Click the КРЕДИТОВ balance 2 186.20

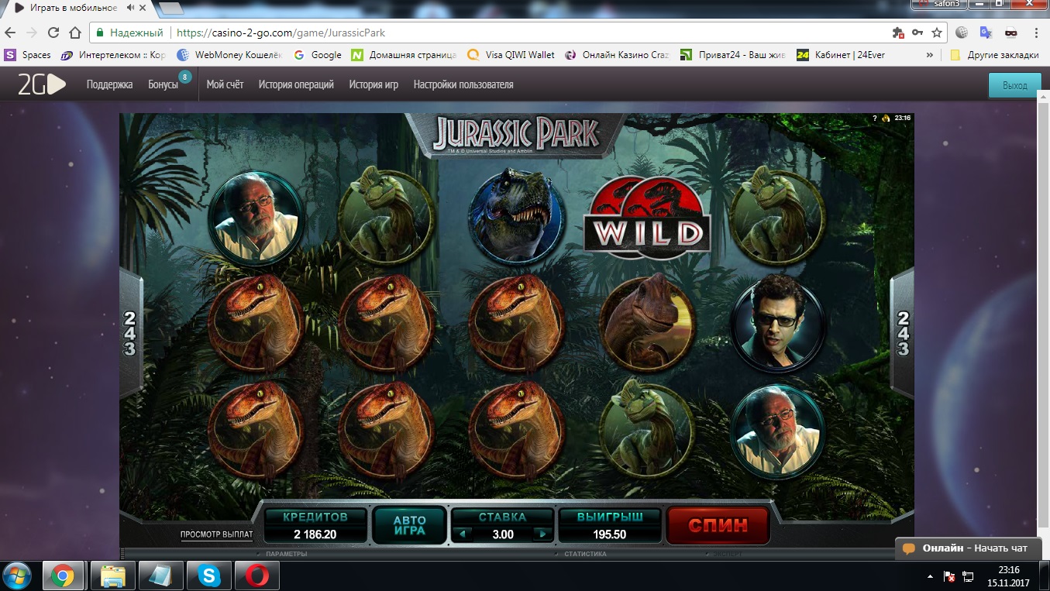pyautogui.click(x=315, y=534)
